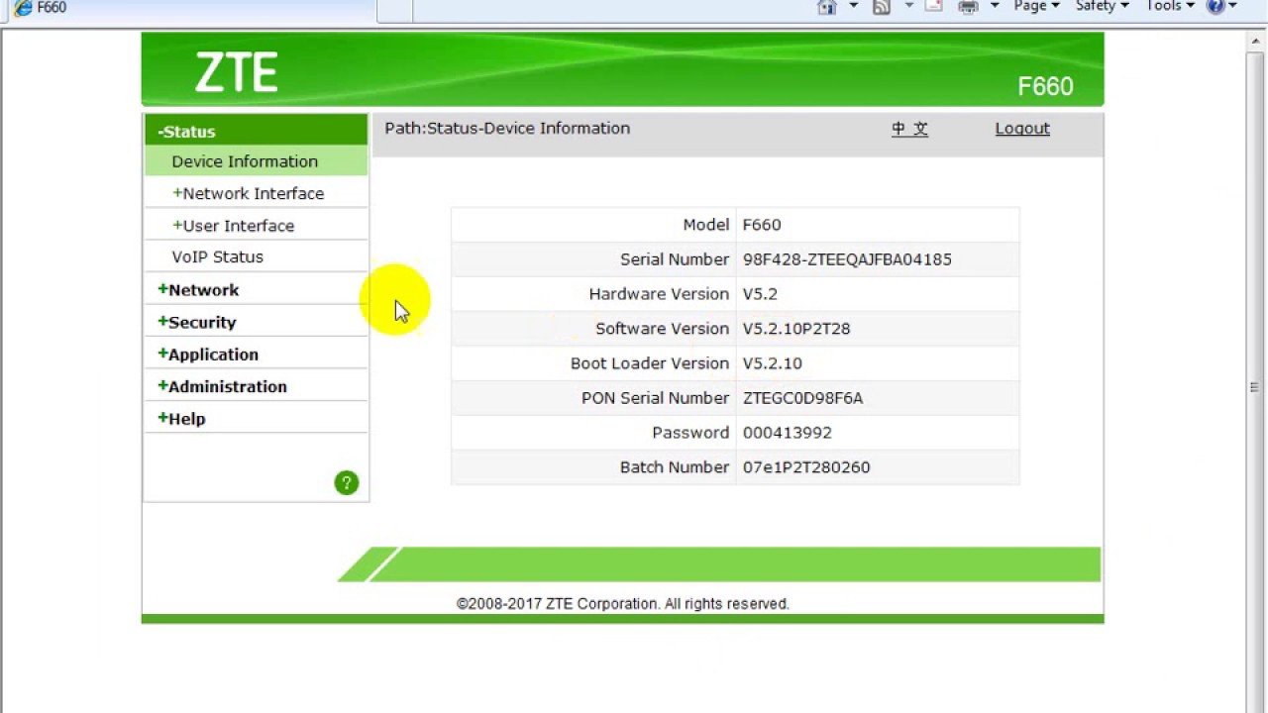Switch language with the 中文 link
The height and width of the screenshot is (713, 1268).
pos(909,129)
